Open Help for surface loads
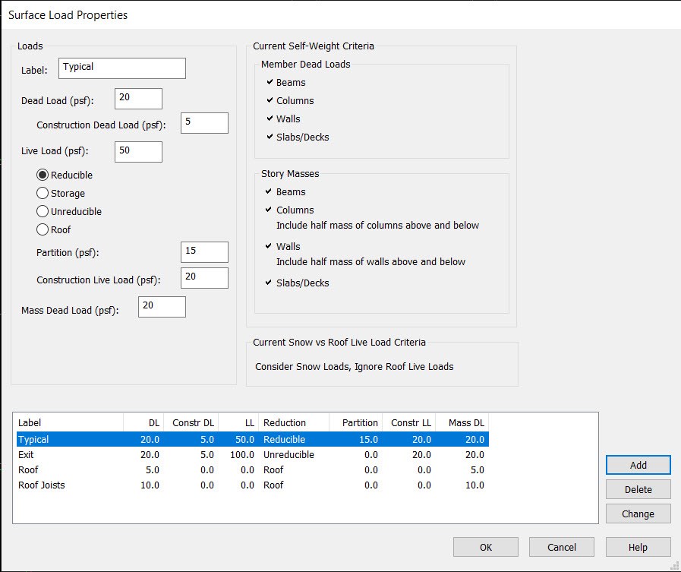 pos(638,547)
